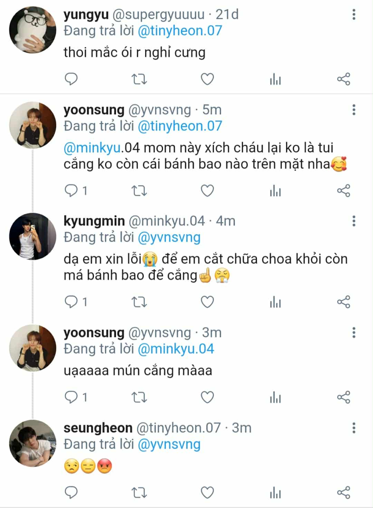
Task: Retweet kyungmin's tweet
Action: (x=140, y=302)
